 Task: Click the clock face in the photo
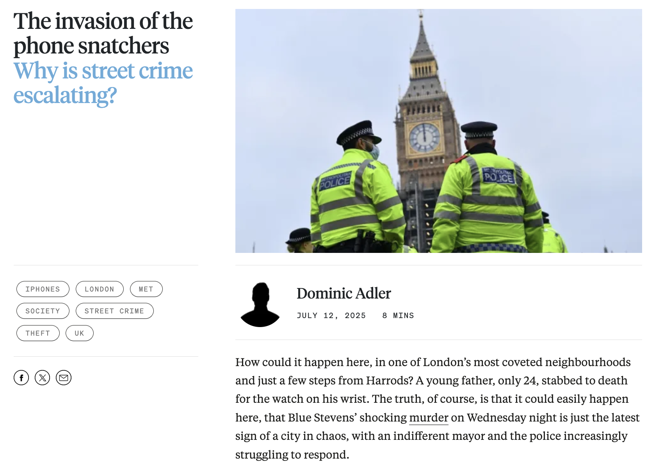(x=424, y=138)
